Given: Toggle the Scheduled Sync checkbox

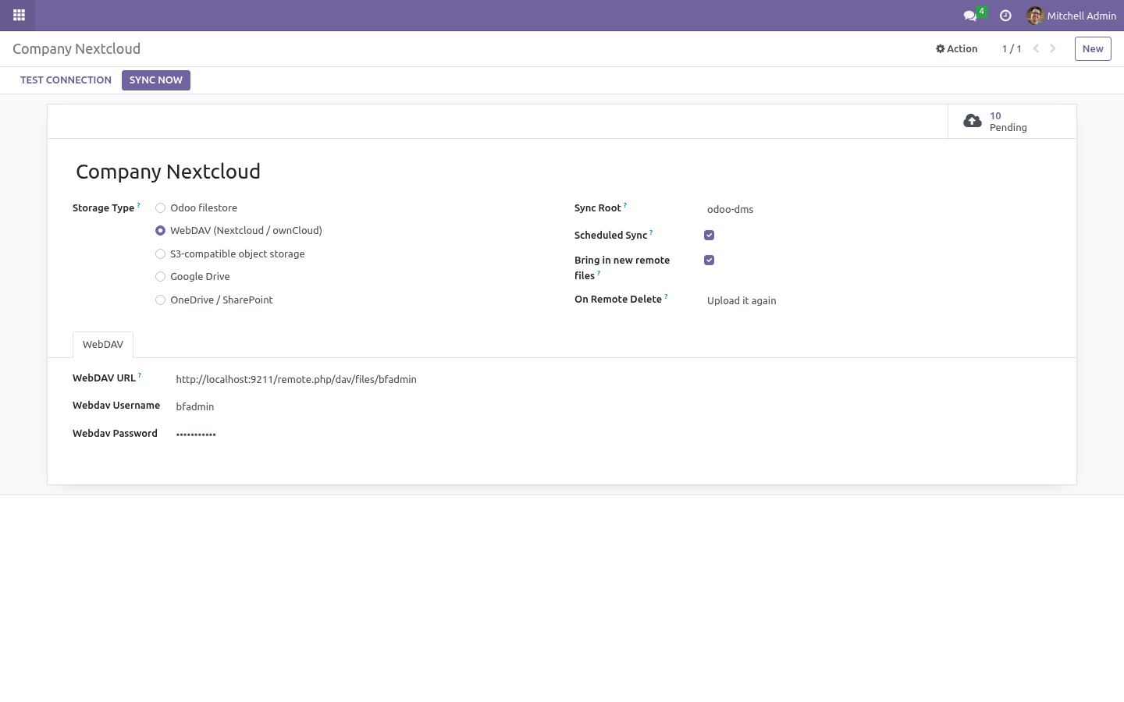Looking at the screenshot, I should pyautogui.click(x=709, y=235).
